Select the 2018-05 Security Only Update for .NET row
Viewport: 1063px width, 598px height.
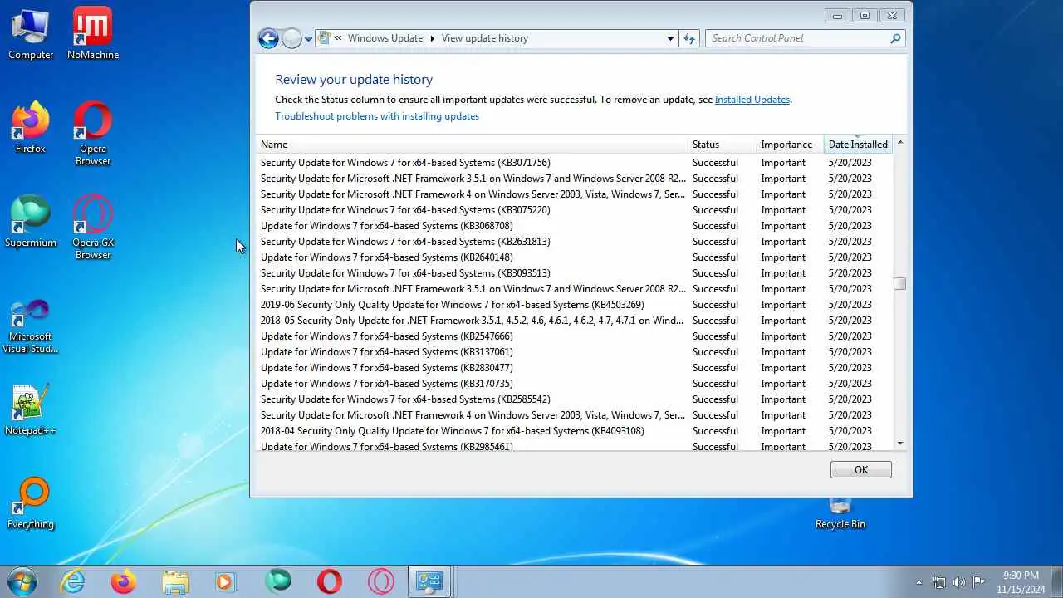(x=574, y=321)
